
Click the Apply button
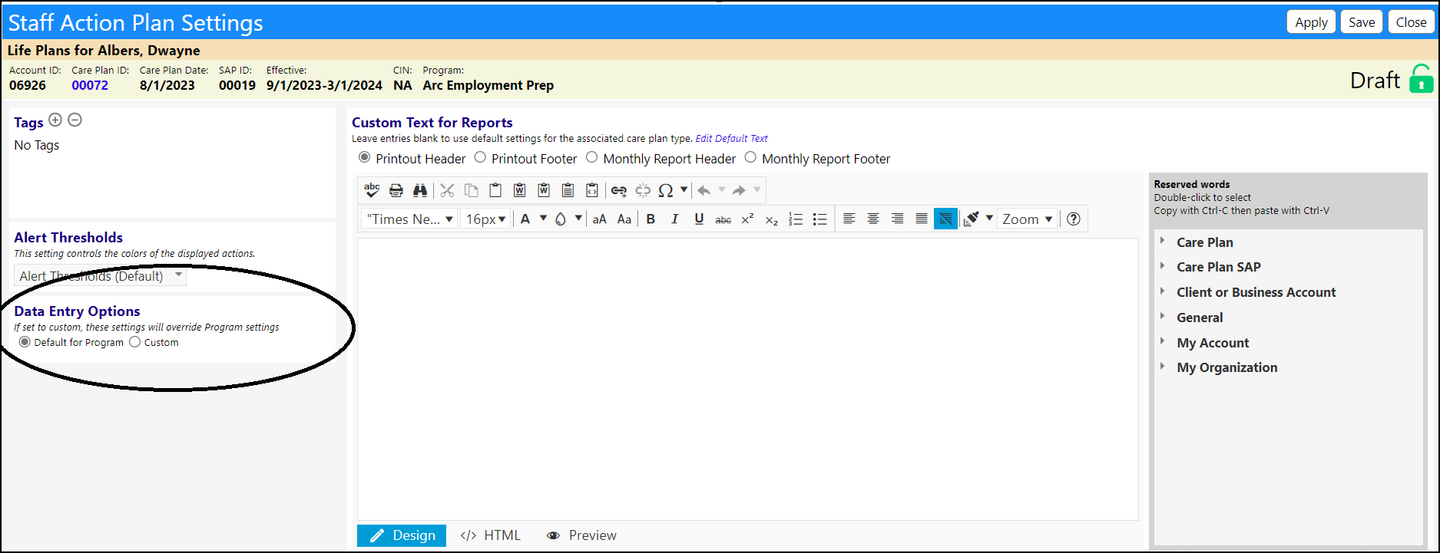click(1311, 22)
